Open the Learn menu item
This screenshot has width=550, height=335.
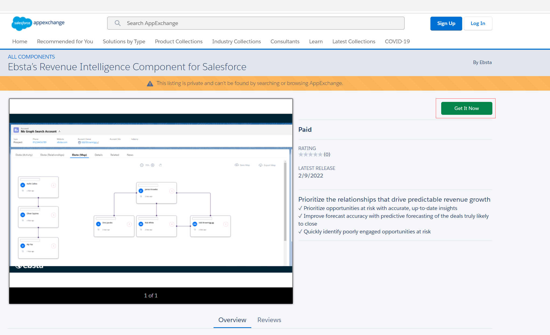pyautogui.click(x=316, y=41)
